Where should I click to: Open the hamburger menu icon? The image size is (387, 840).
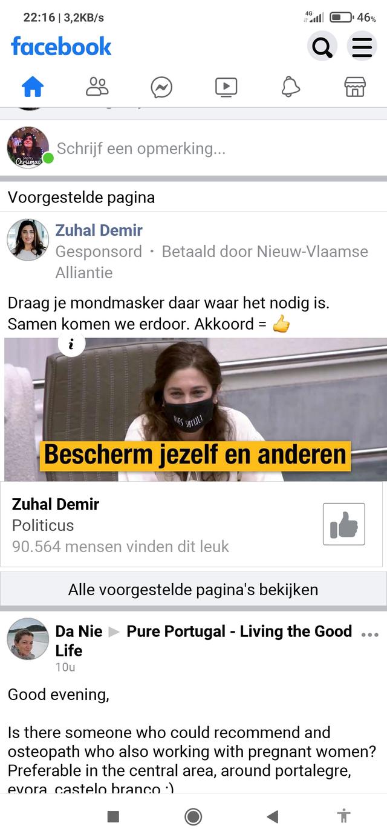(x=362, y=47)
